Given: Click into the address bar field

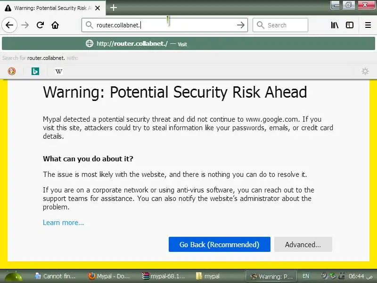Looking at the screenshot, I should pos(164,25).
